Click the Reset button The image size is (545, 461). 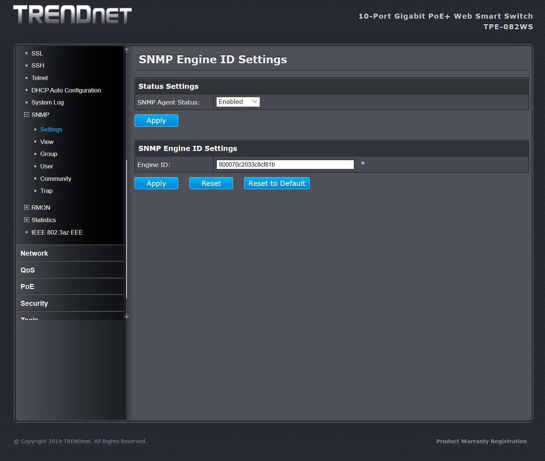coord(211,183)
